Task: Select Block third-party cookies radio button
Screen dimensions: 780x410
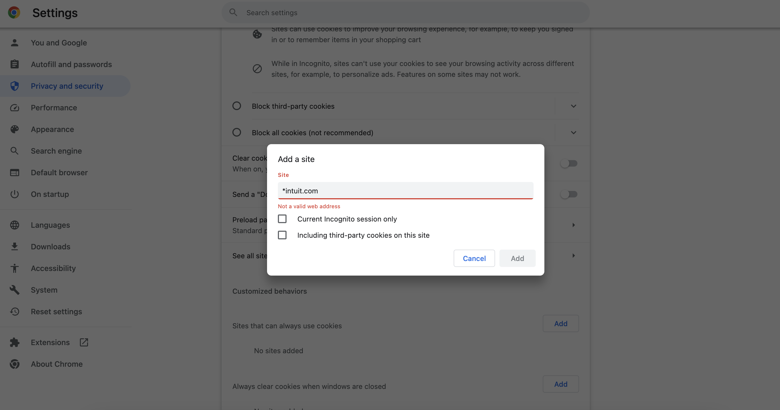Action: pos(236,106)
